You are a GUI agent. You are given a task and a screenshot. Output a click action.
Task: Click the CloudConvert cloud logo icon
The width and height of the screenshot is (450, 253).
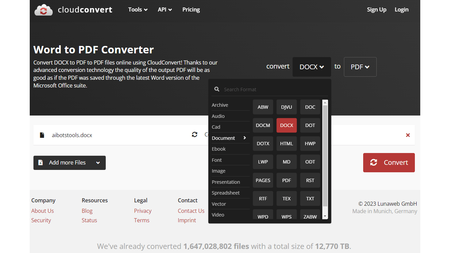click(x=44, y=10)
